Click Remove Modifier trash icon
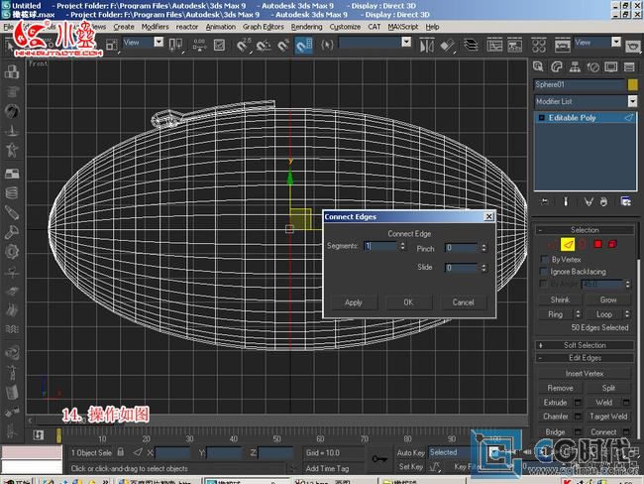Viewport: 644px width, 484px height. [x=603, y=201]
